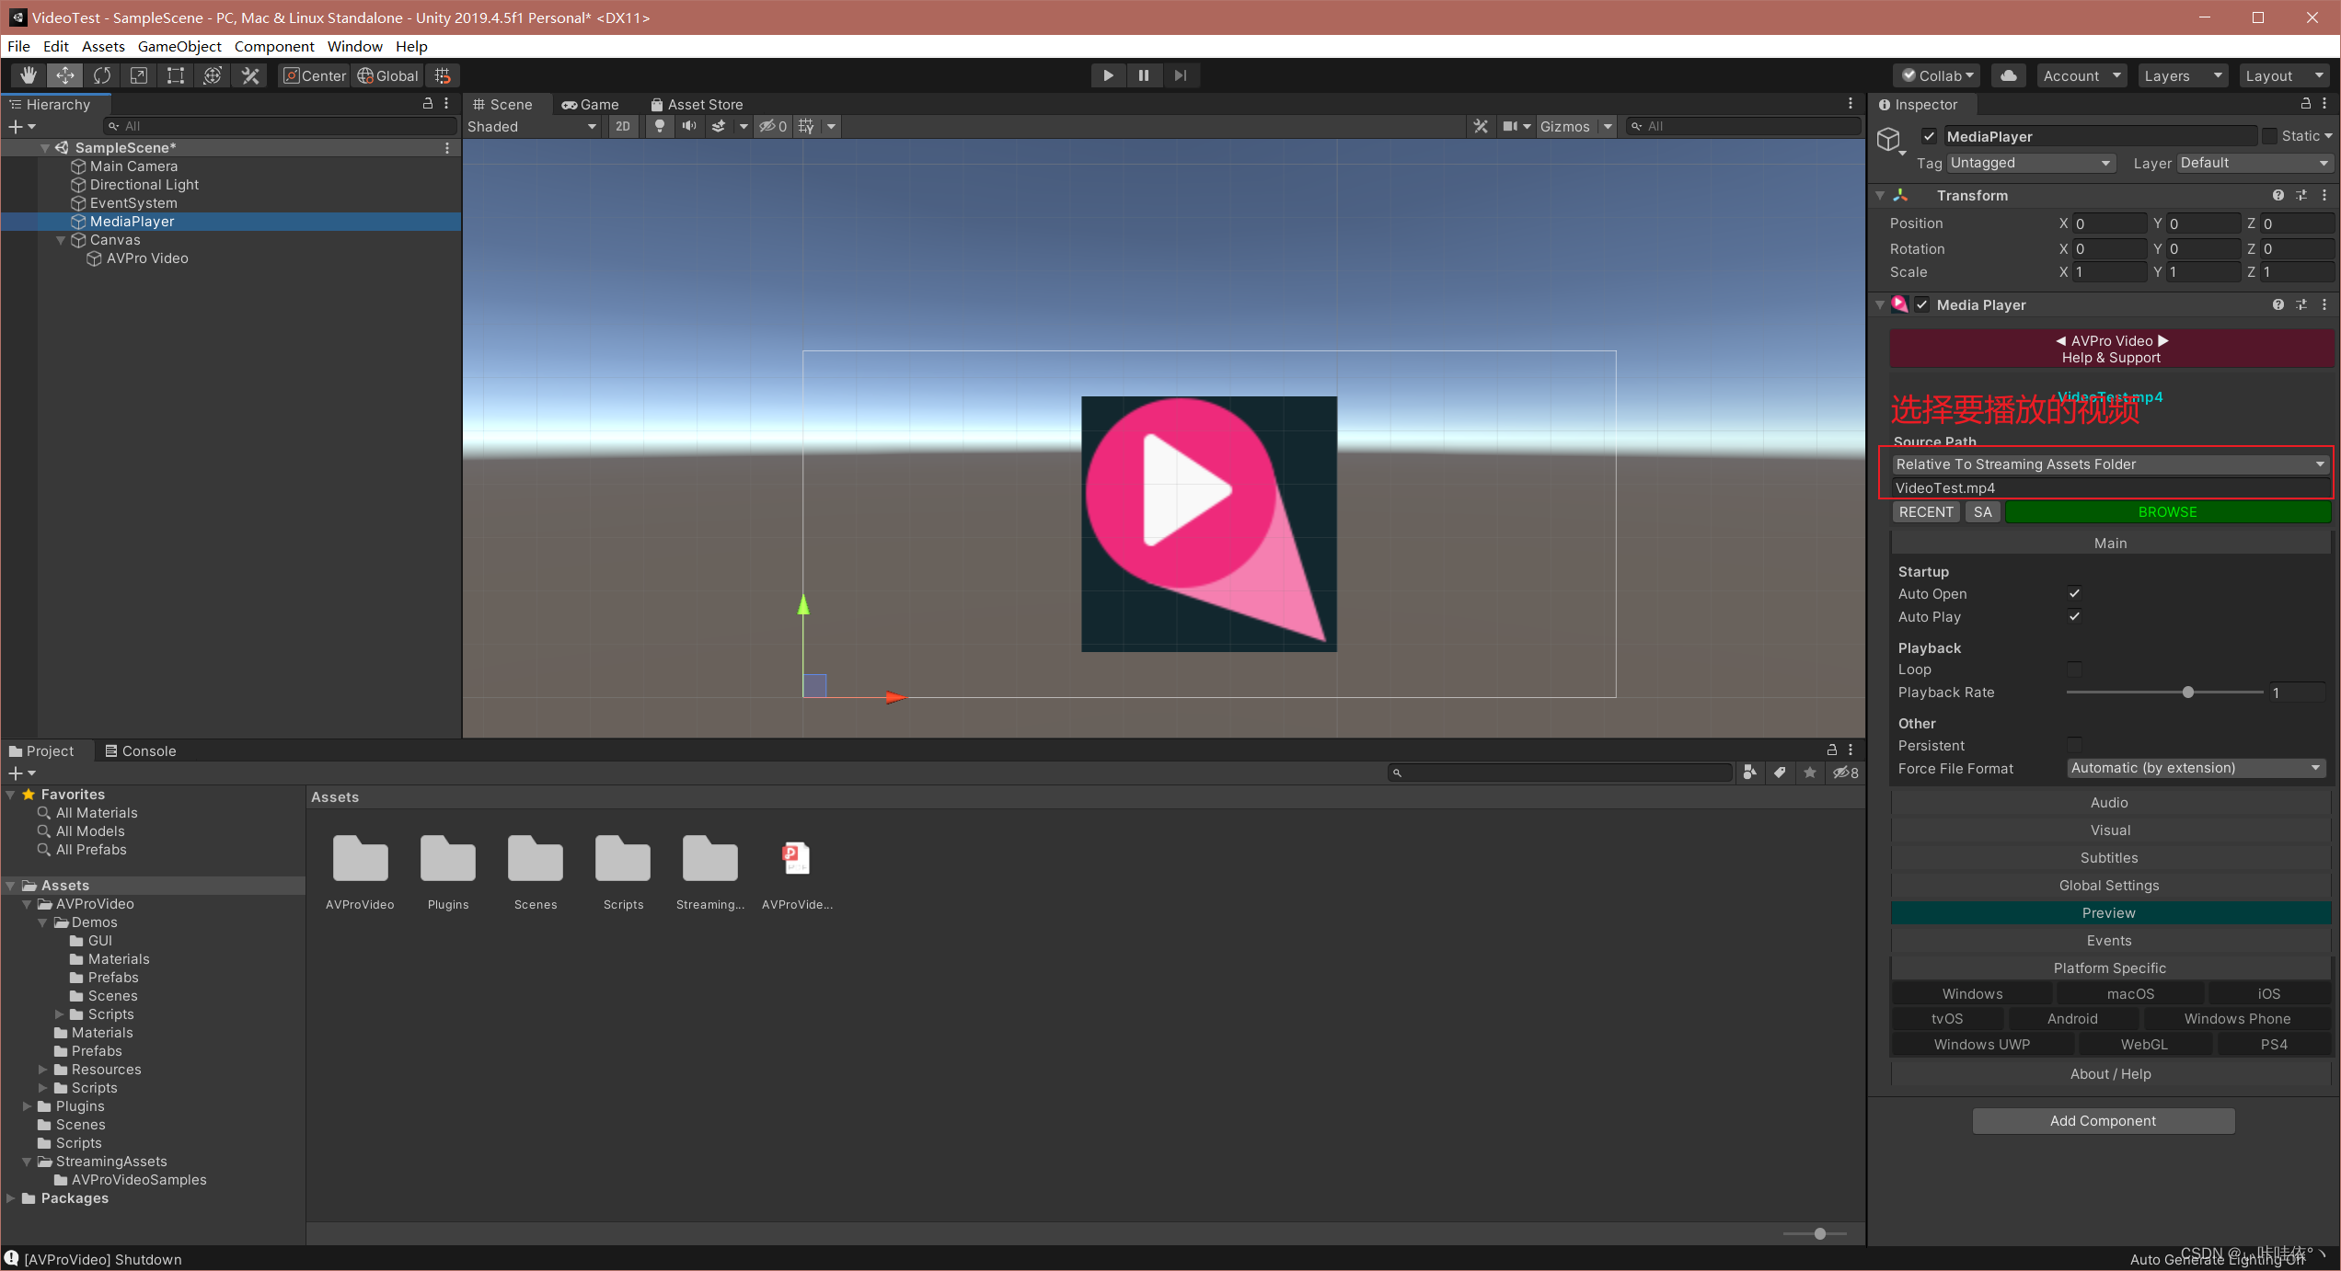Toggle Auto Play checkbox in Startup
This screenshot has width=2341, height=1271.
(x=2071, y=617)
